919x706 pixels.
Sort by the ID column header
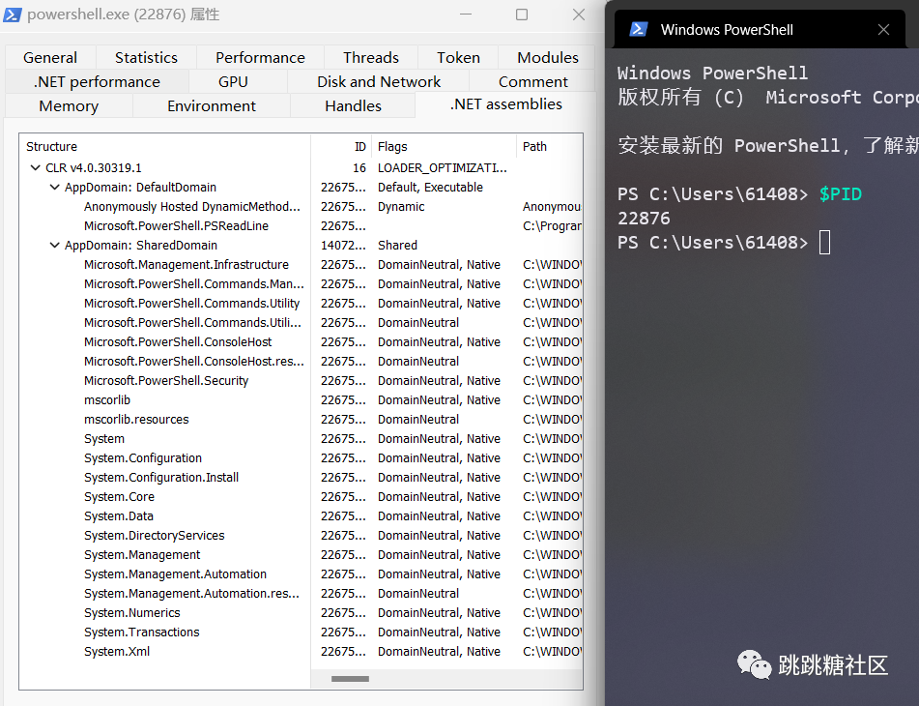[x=341, y=146]
